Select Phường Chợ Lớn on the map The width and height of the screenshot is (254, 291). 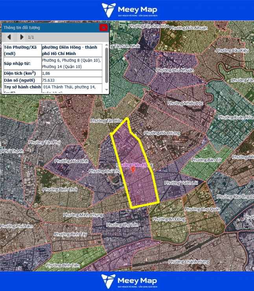pos(122,225)
